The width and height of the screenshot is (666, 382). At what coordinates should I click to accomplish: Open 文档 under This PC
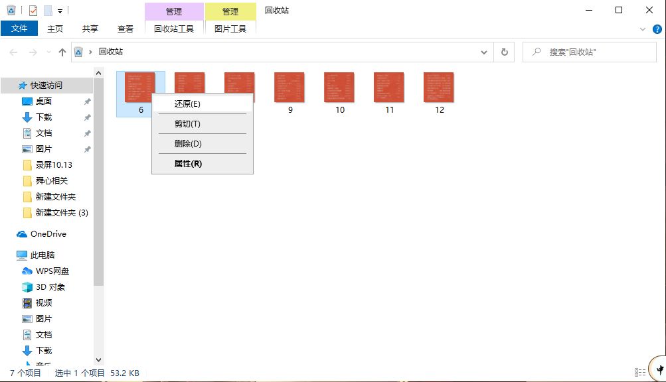pyautogui.click(x=44, y=335)
